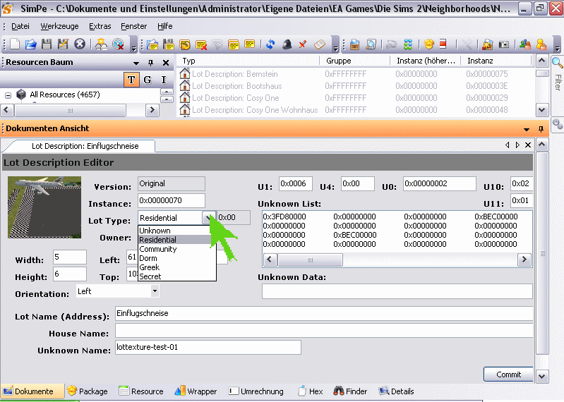This screenshot has width=564, height=402.
Task: Click the circled X close-package toolbar icon
Action: coord(80,44)
